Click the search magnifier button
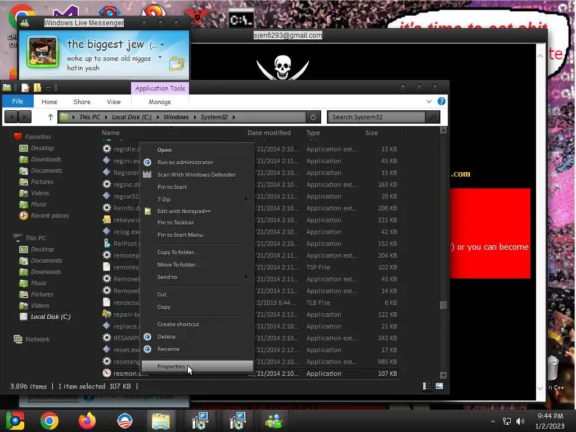 tap(433, 117)
